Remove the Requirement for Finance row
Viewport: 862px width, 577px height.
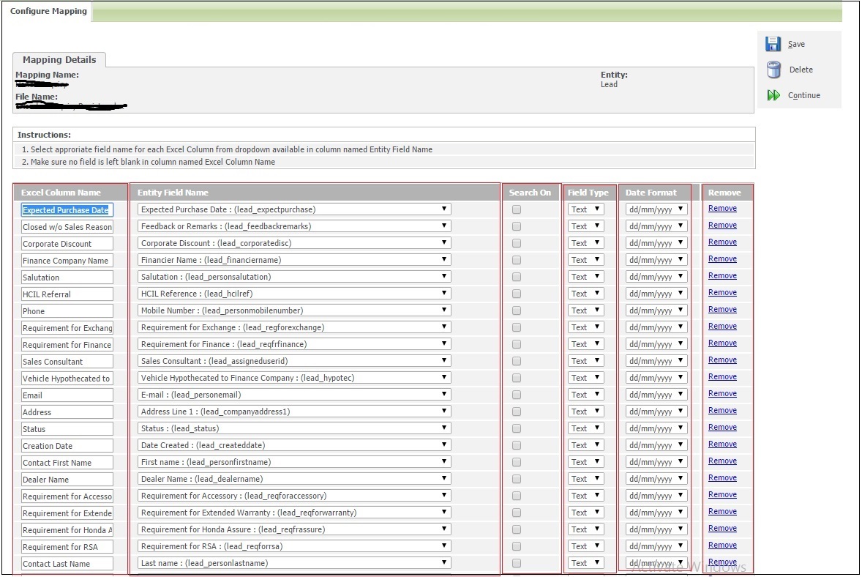click(x=722, y=343)
